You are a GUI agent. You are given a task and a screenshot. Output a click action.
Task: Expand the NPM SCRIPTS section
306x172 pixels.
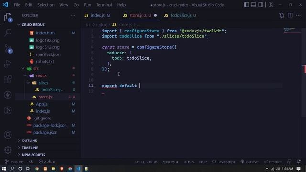(x=19, y=155)
